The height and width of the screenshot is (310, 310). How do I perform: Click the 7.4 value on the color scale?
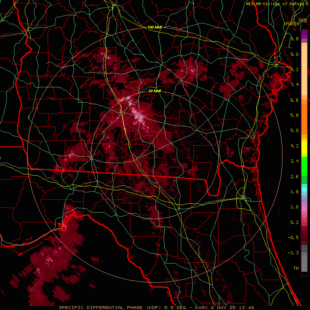coord(294,85)
